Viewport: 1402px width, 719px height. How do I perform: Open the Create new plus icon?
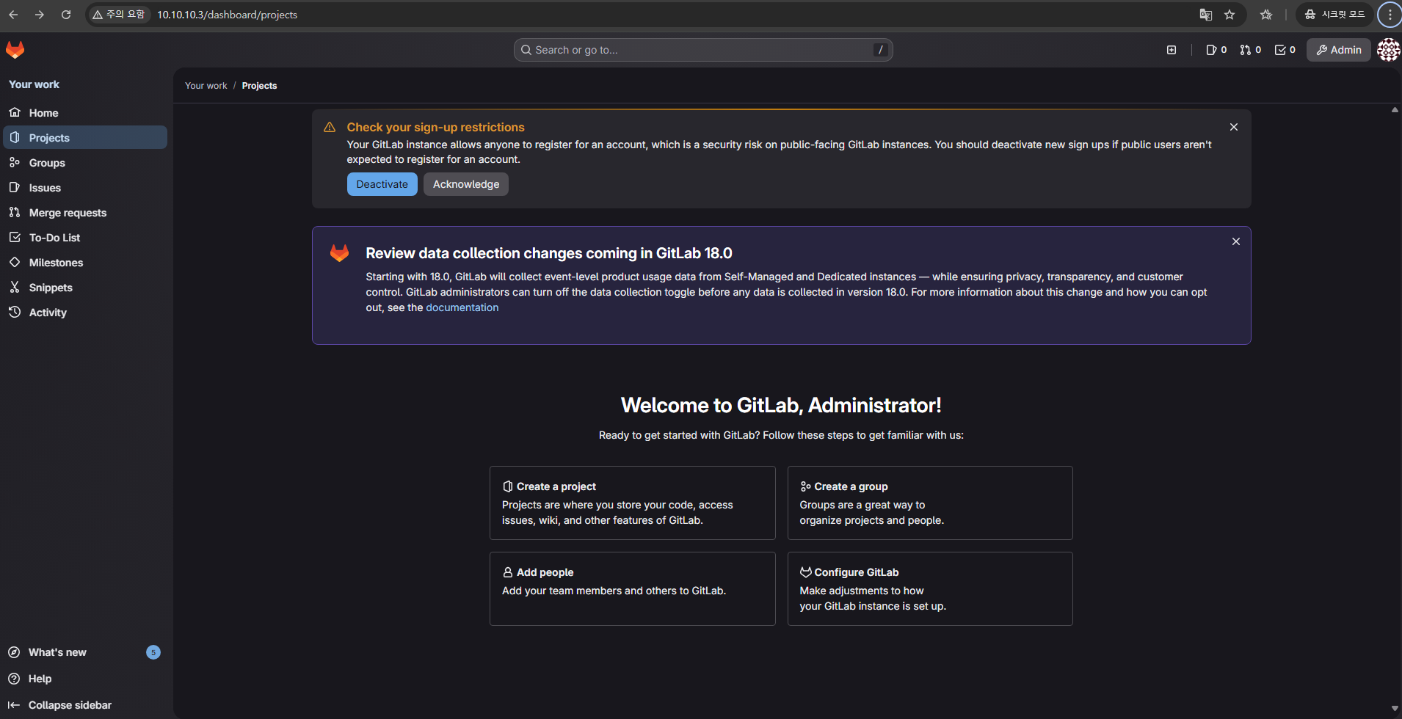point(1172,50)
